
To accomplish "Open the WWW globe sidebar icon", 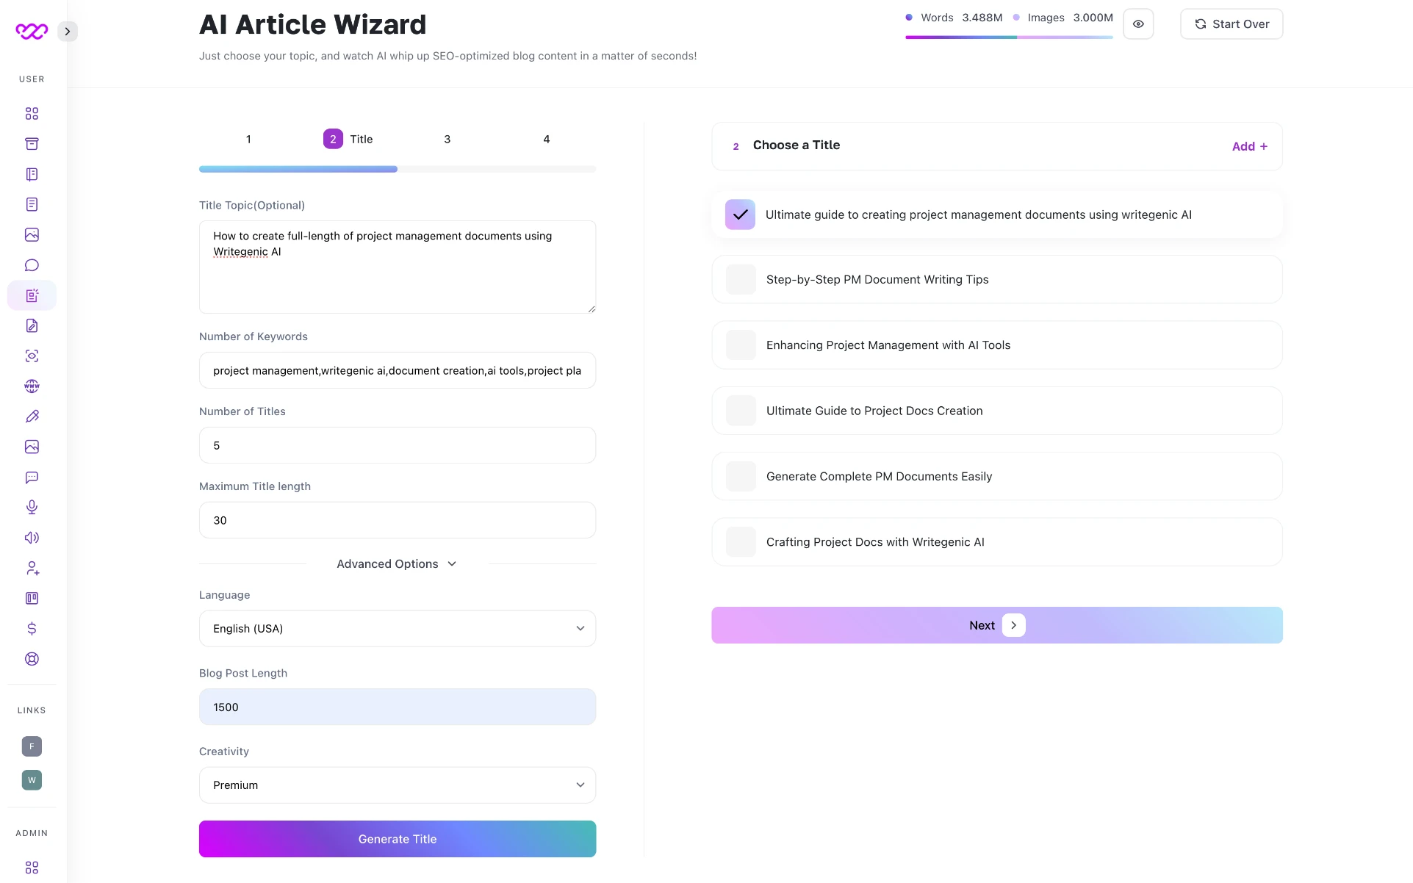I will [32, 386].
